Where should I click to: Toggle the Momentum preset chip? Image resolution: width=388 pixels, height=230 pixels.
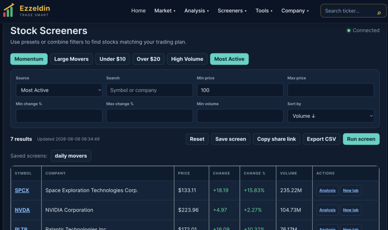pyautogui.click(x=29, y=59)
